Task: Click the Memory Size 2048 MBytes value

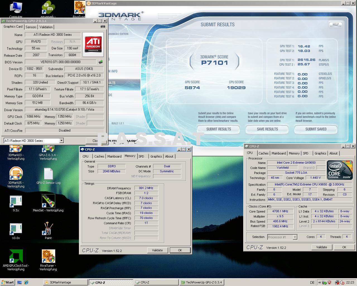Action: [x=111, y=171]
